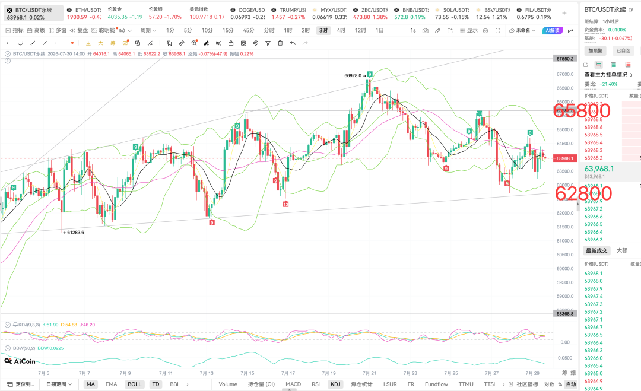Toggle the KDJ sub-indicator

pyautogui.click(x=335, y=384)
